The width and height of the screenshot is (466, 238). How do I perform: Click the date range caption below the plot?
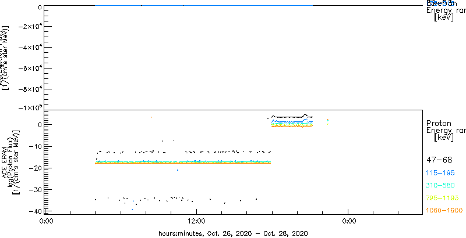(x=234, y=233)
